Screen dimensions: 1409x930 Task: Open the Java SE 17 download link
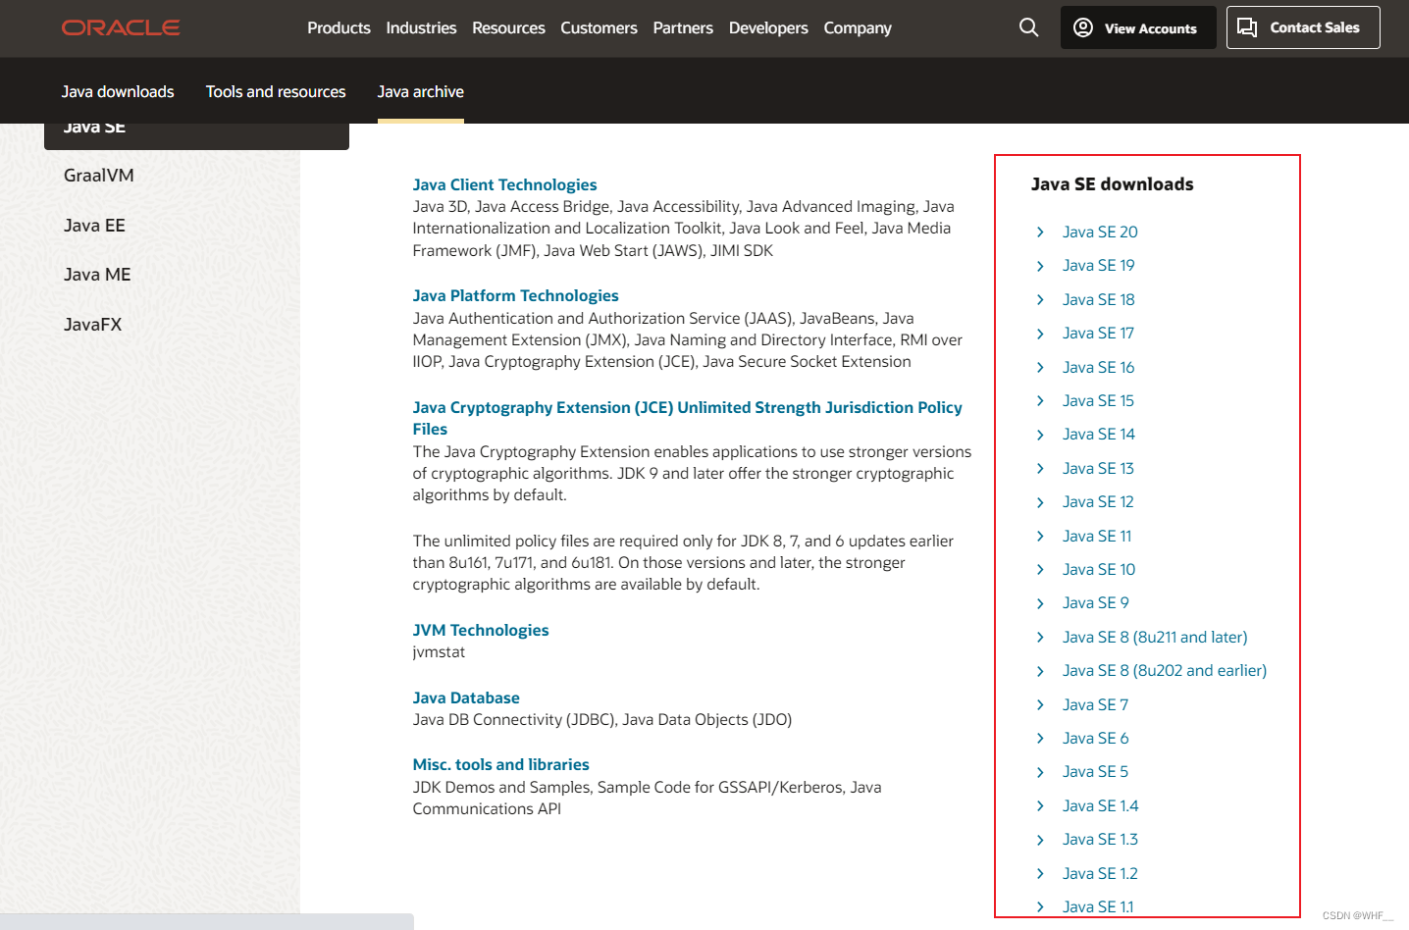coord(1098,333)
